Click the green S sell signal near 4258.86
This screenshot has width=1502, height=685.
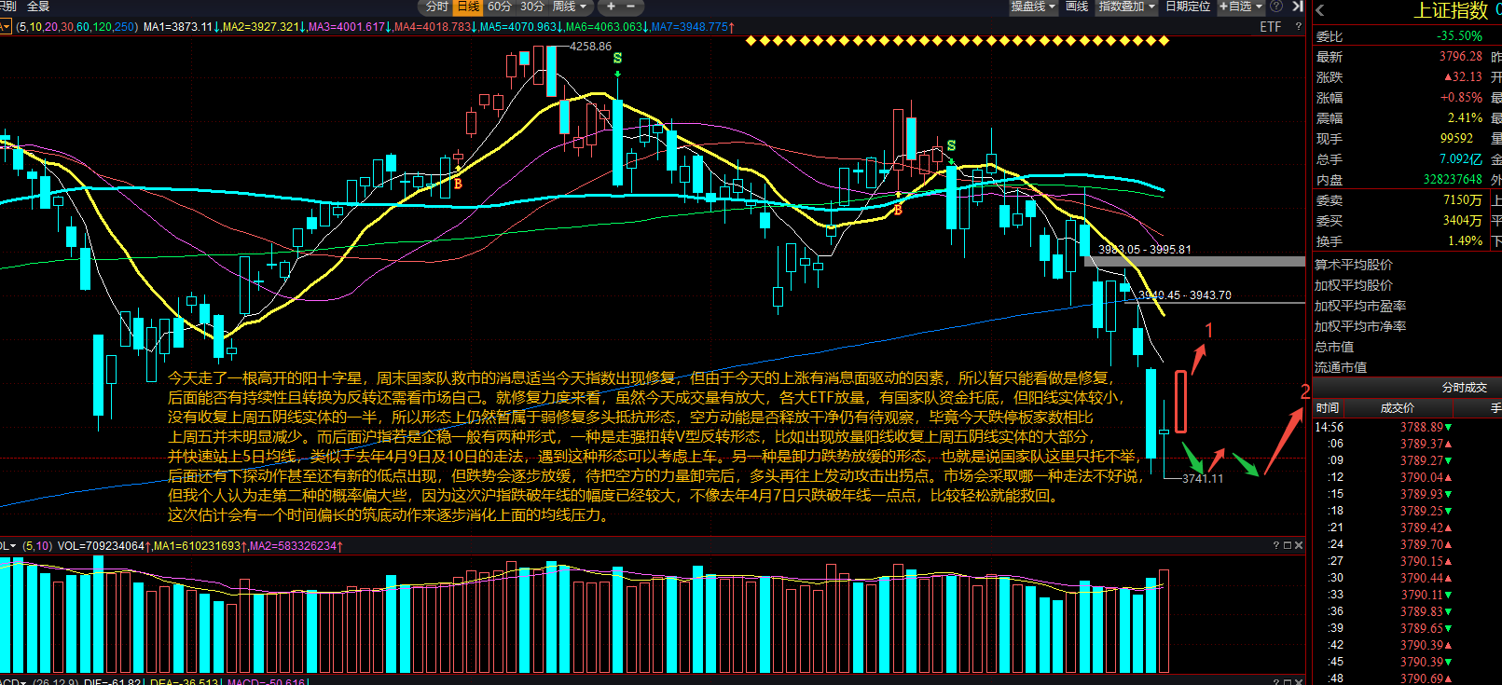[x=617, y=59]
